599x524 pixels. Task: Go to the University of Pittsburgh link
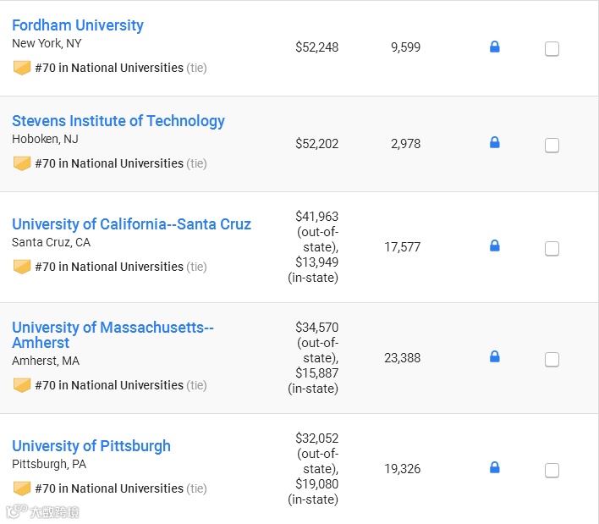point(91,446)
